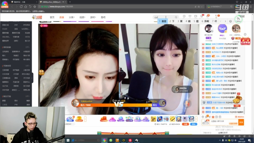Image resolution: width=254 pixels, height=143 pixels.
Task: Open DOTA category in sidebar
Action: click(x=28, y=37)
